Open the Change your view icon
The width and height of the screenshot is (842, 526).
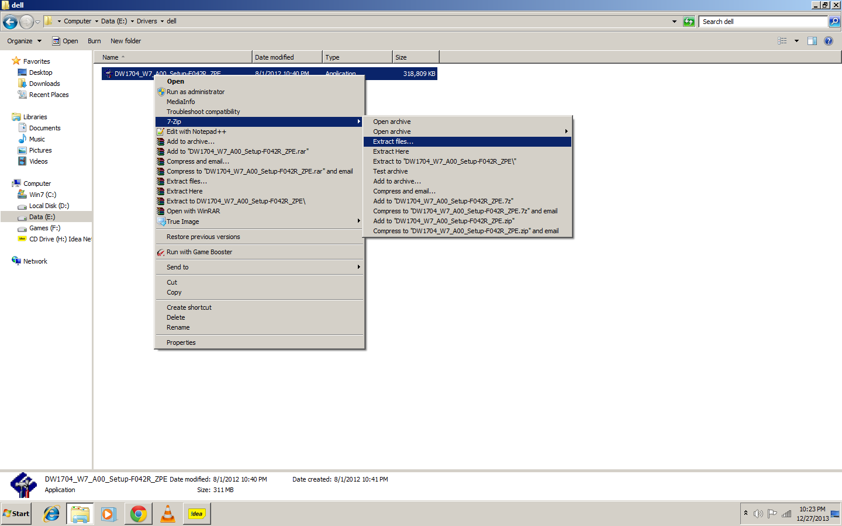coord(782,41)
